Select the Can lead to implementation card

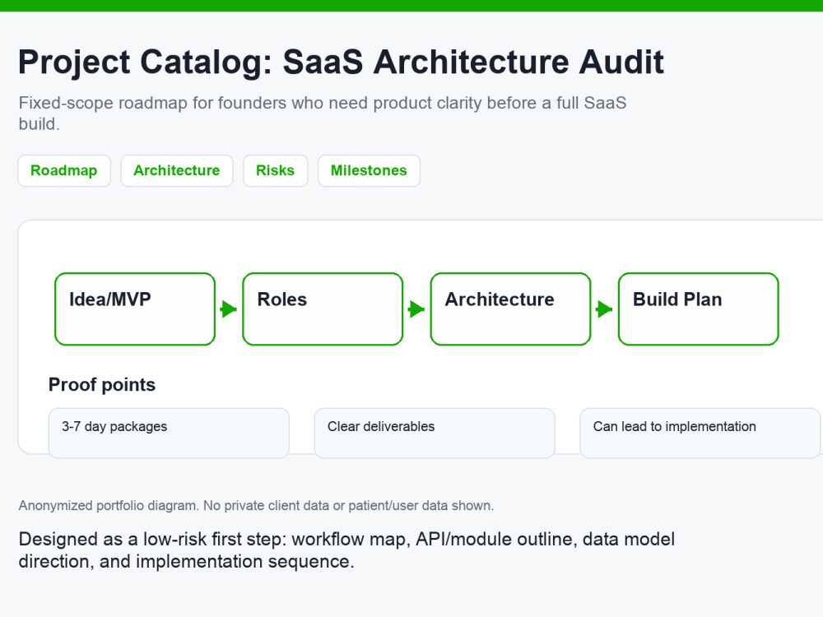pyautogui.click(x=700, y=434)
